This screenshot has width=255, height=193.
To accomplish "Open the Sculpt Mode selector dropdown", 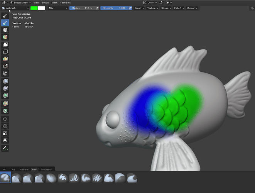I will 20,3.
